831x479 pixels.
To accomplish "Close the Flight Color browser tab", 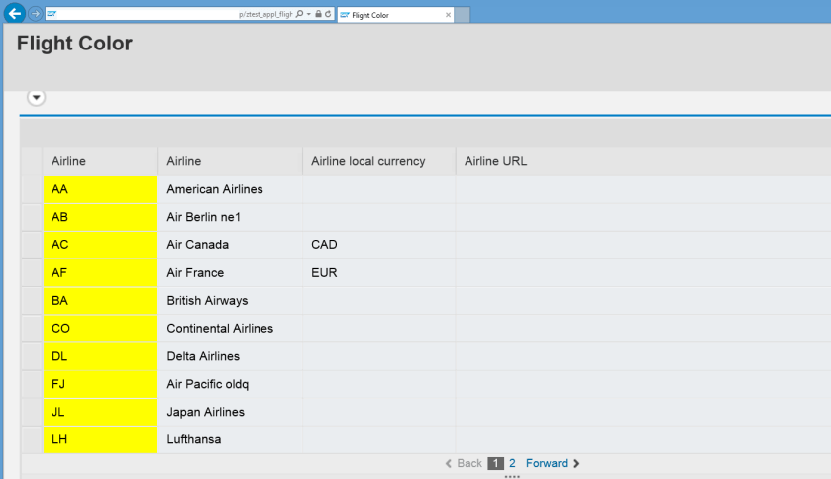I will [x=449, y=15].
